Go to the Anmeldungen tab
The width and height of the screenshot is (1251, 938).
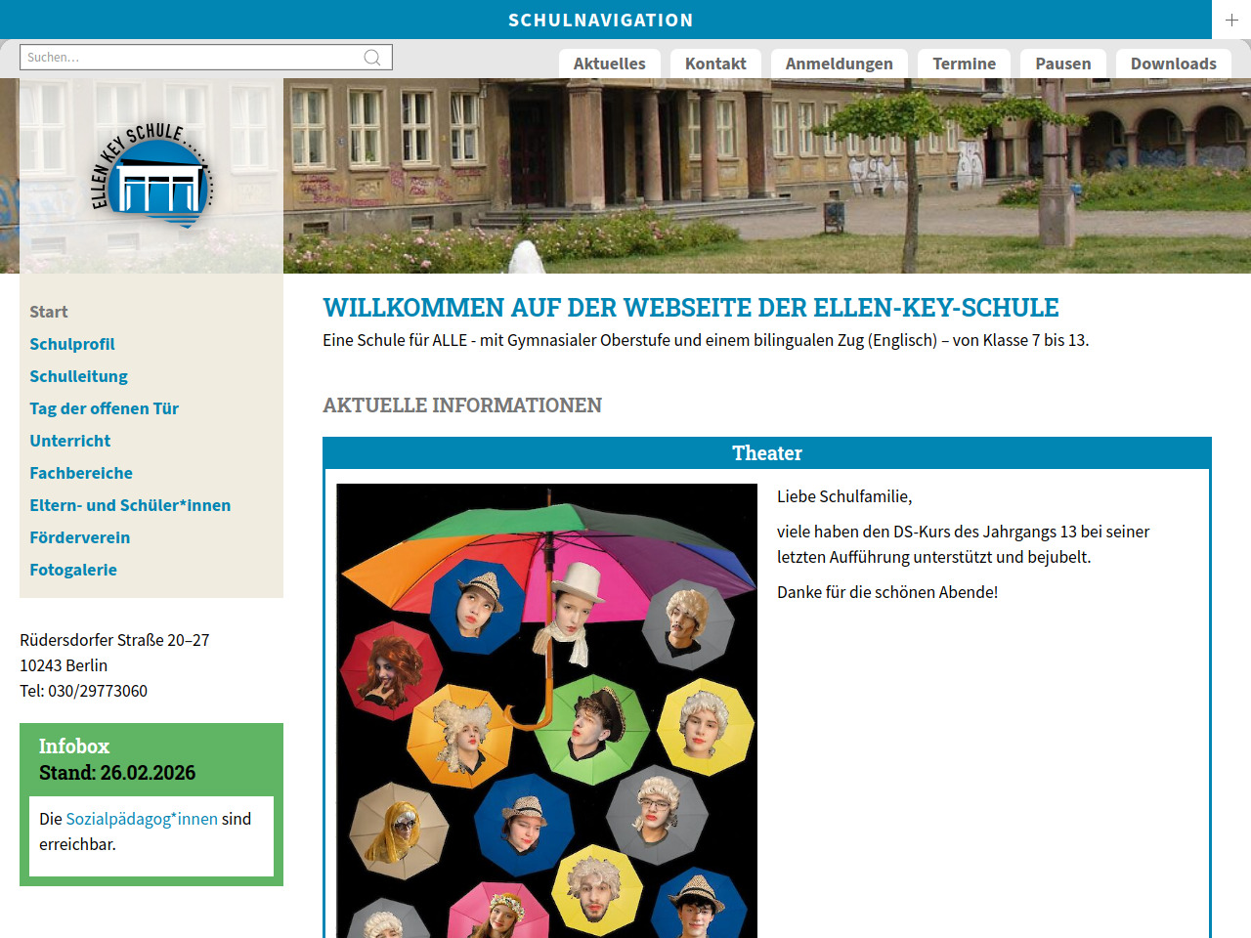click(x=839, y=64)
